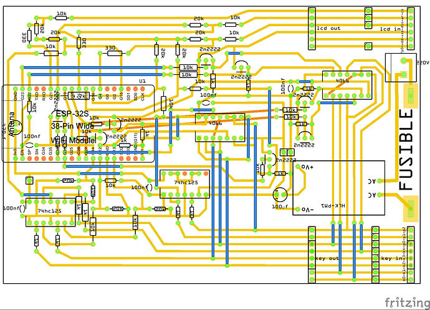The height and width of the screenshot is (310, 430).
Task: Select the Antena label on ESP module
Action: pyautogui.click(x=12, y=124)
